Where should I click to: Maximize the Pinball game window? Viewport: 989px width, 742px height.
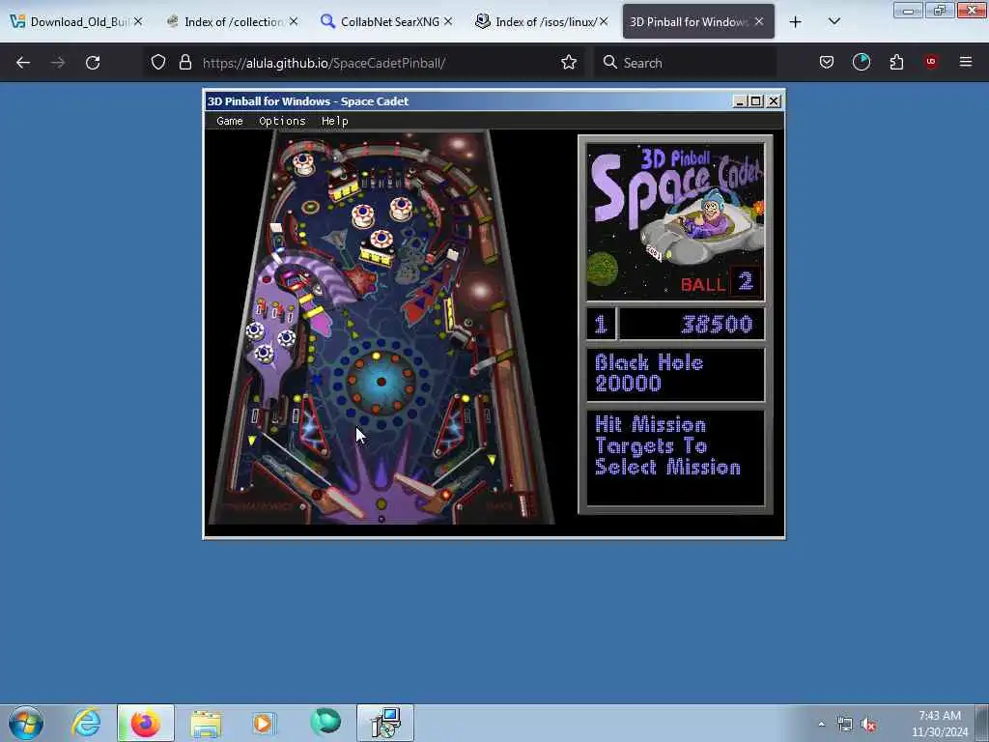(x=756, y=100)
